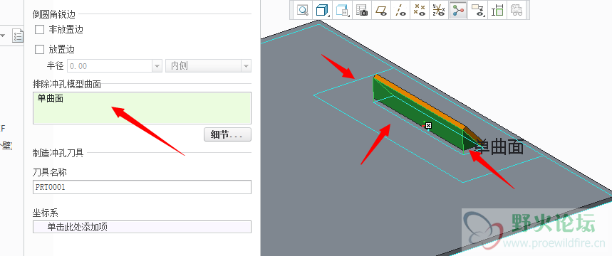Click the view manager camera icon
612x256 pixels.
pos(362,10)
